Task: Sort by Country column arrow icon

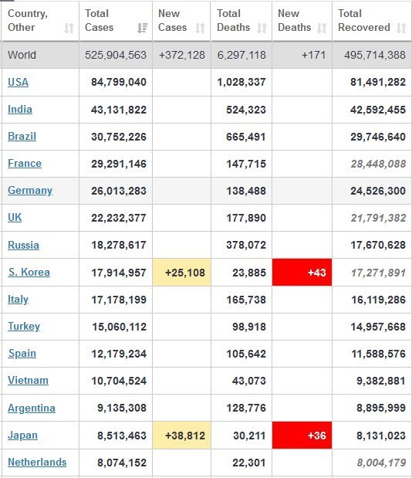Action: [69, 28]
